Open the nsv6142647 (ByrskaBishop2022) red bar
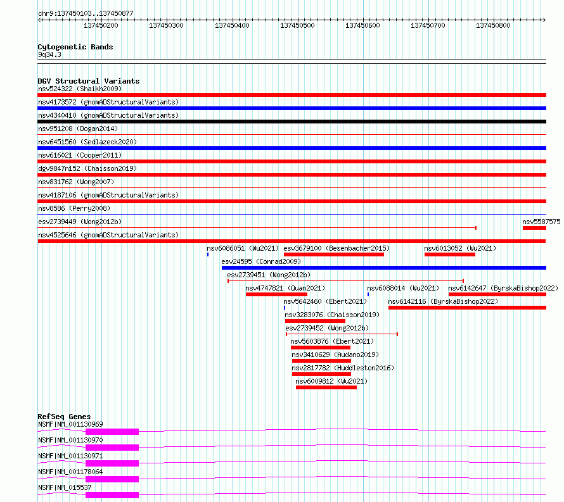Image resolution: width=564 pixels, height=502 pixels. [x=497, y=294]
